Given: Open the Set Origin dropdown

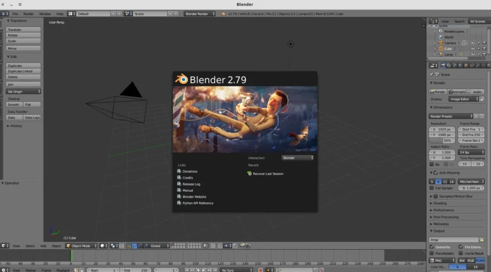Looking at the screenshot, I should pyautogui.click(x=23, y=92).
